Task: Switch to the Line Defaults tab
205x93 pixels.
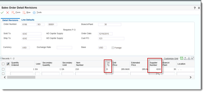Action: [x=28, y=20]
